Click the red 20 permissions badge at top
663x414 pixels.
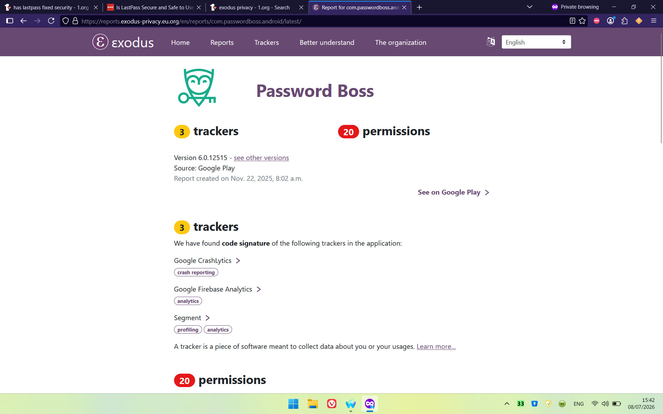[348, 132]
